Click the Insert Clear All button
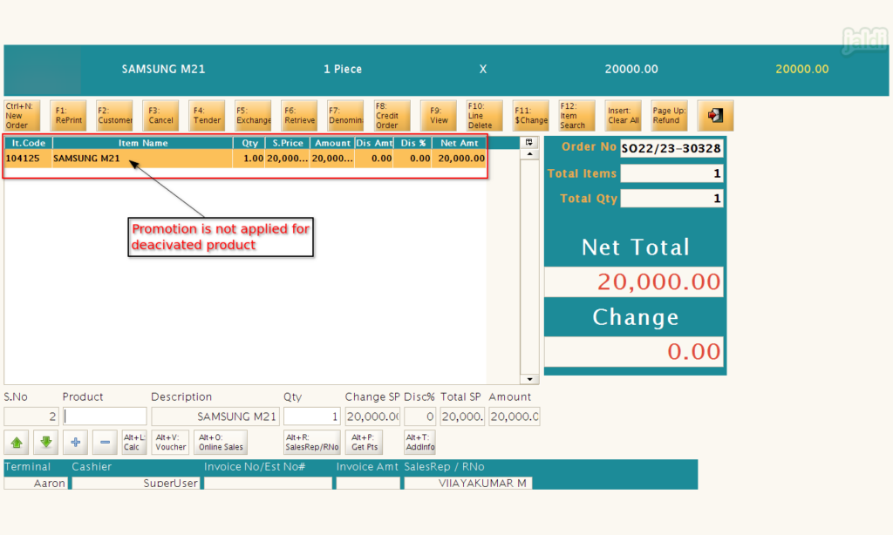The width and height of the screenshot is (893, 535). 623,116
